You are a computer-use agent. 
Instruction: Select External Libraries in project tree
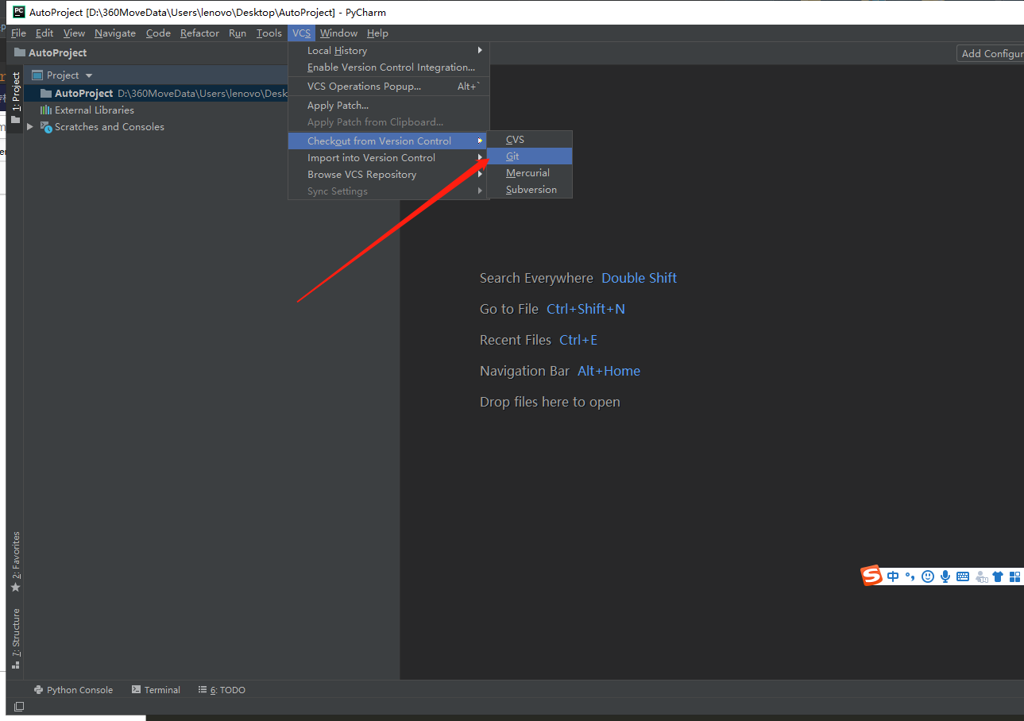[x=94, y=110]
